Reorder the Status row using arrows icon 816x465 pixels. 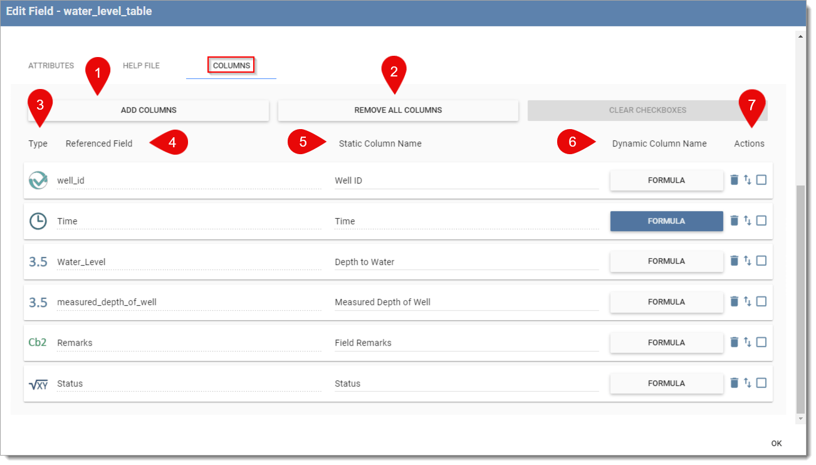[x=748, y=383]
